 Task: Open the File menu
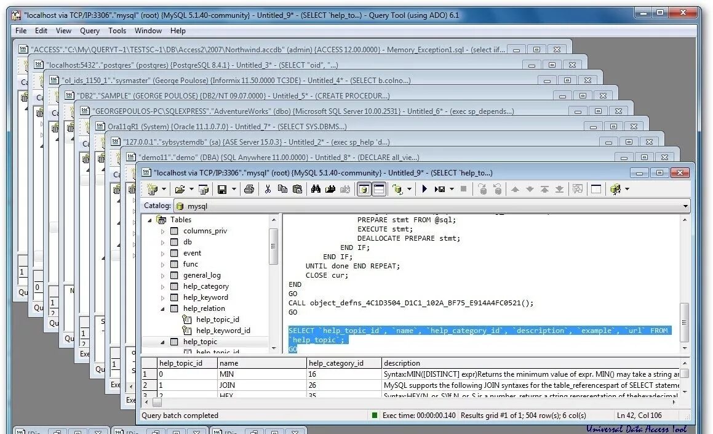[x=21, y=31]
